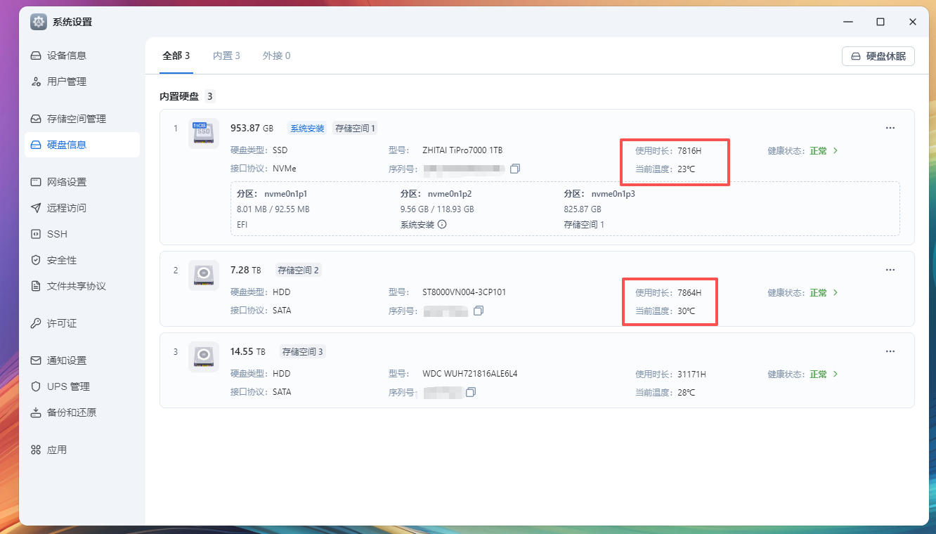Copy the ST8000VN004 disk serial number

point(479,311)
